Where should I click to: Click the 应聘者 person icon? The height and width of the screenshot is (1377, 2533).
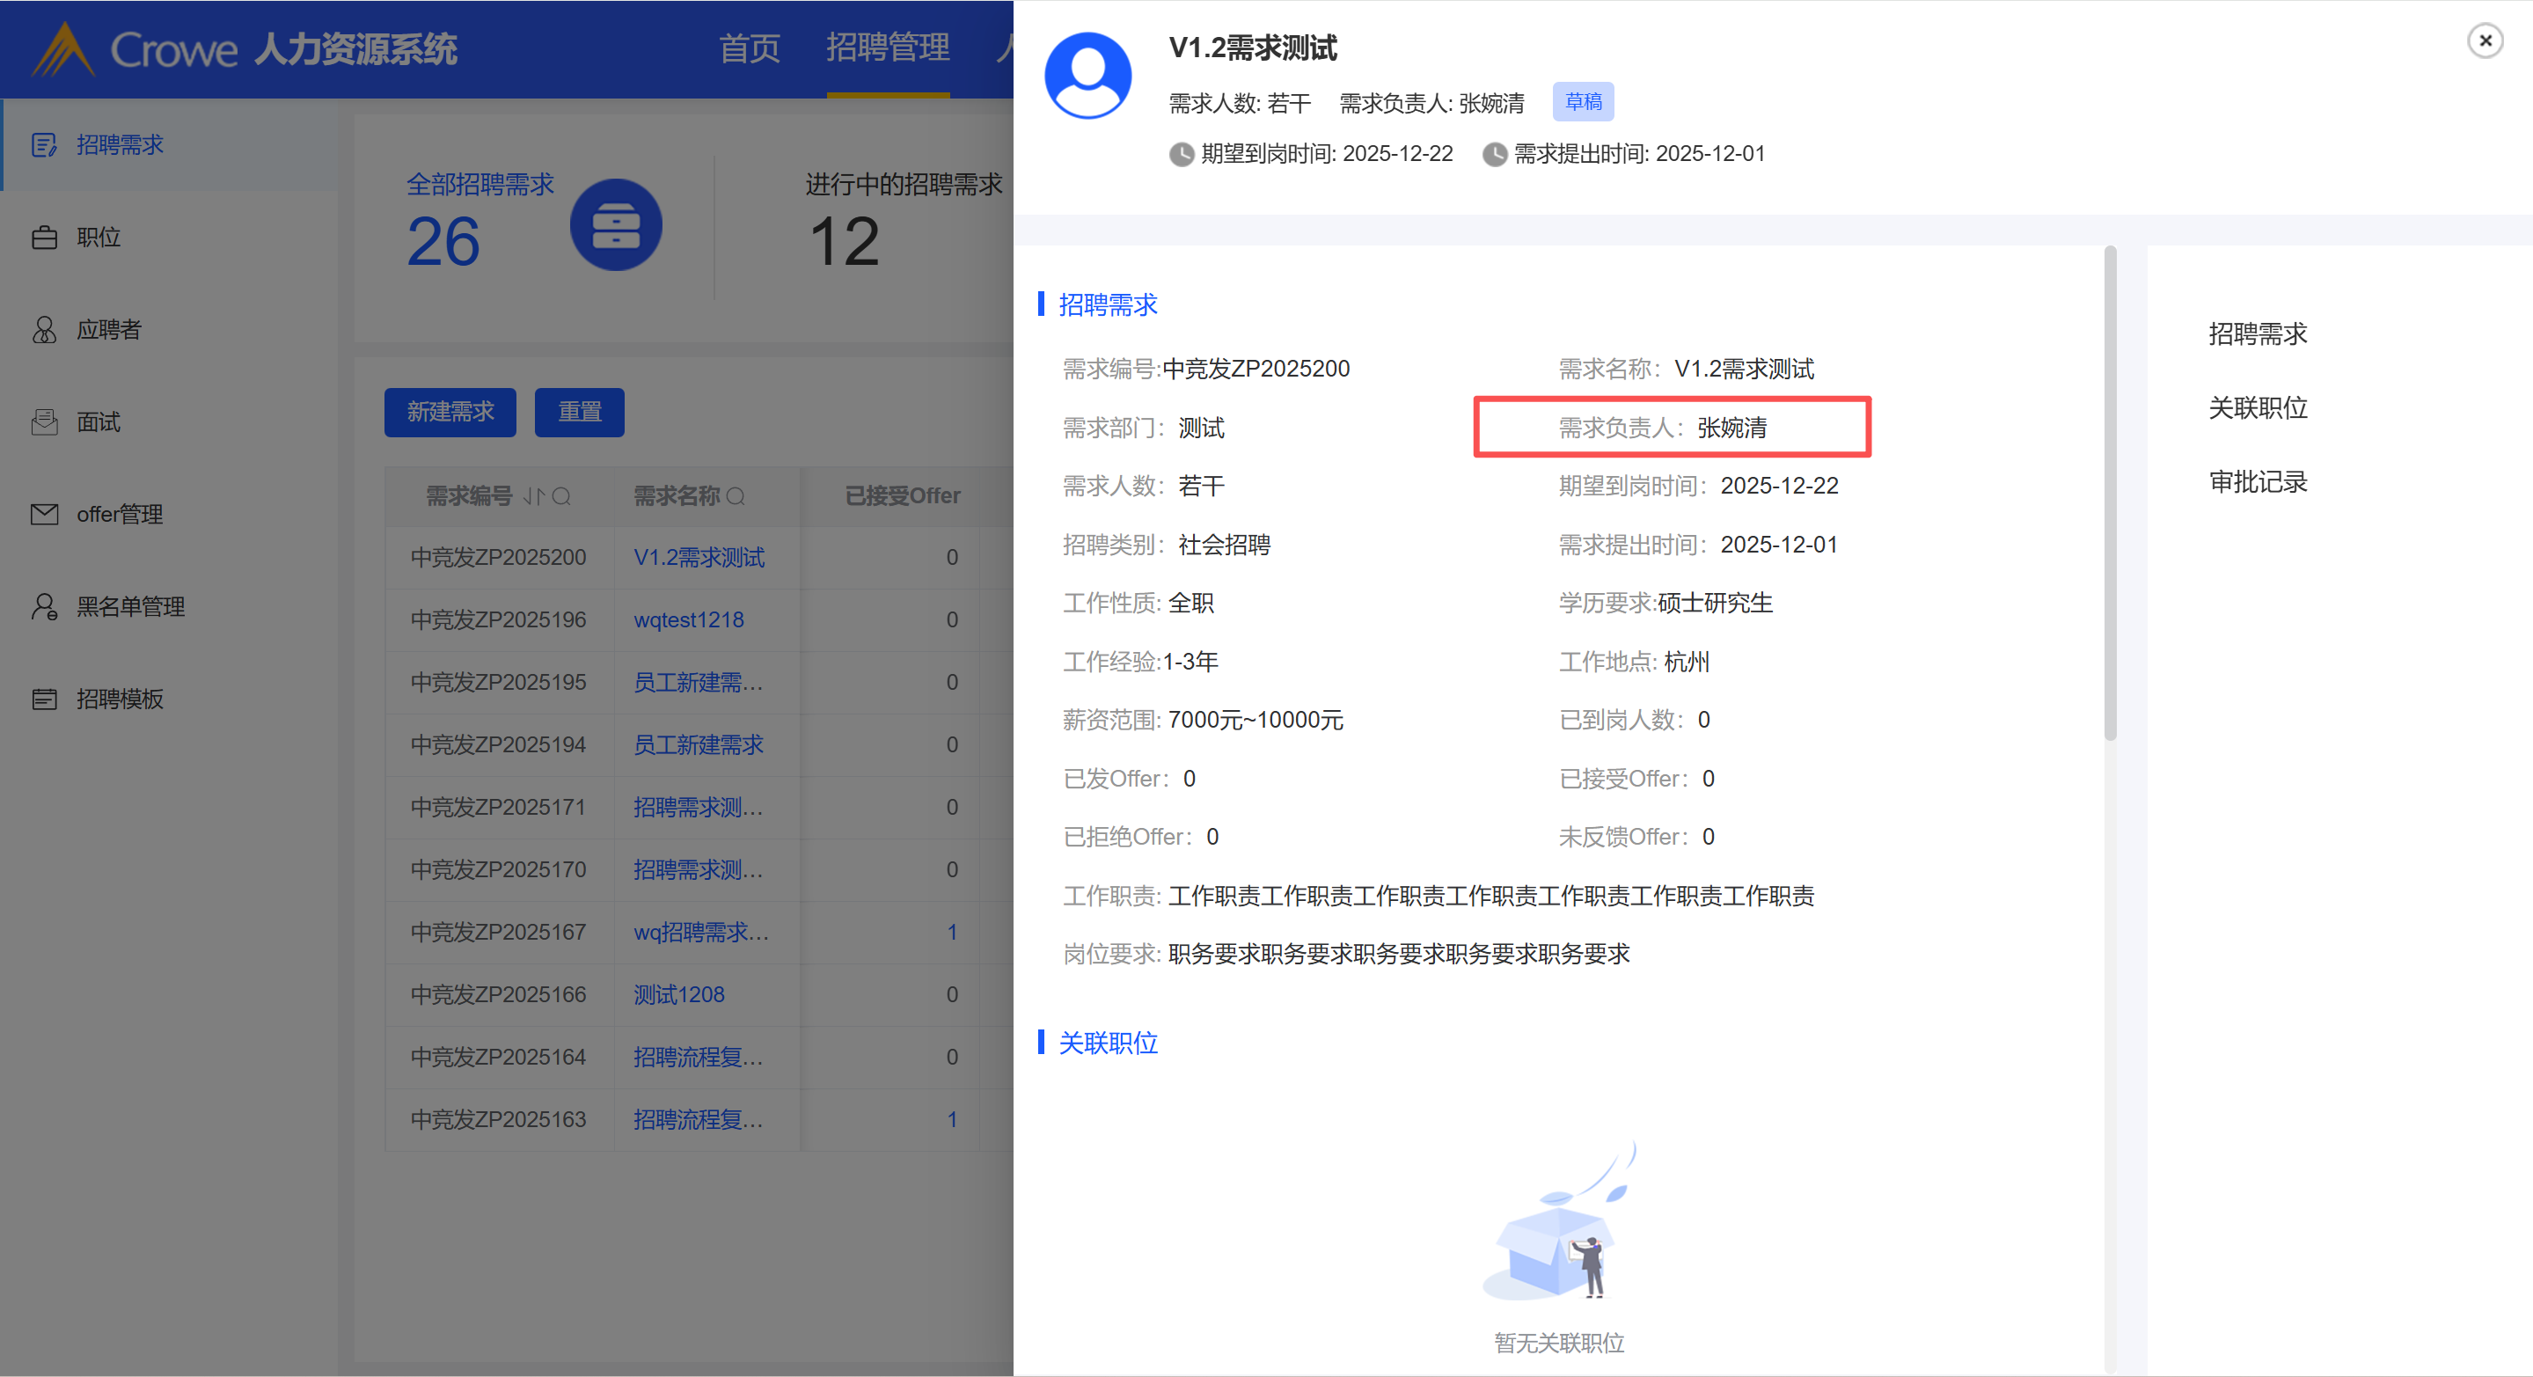(x=44, y=329)
